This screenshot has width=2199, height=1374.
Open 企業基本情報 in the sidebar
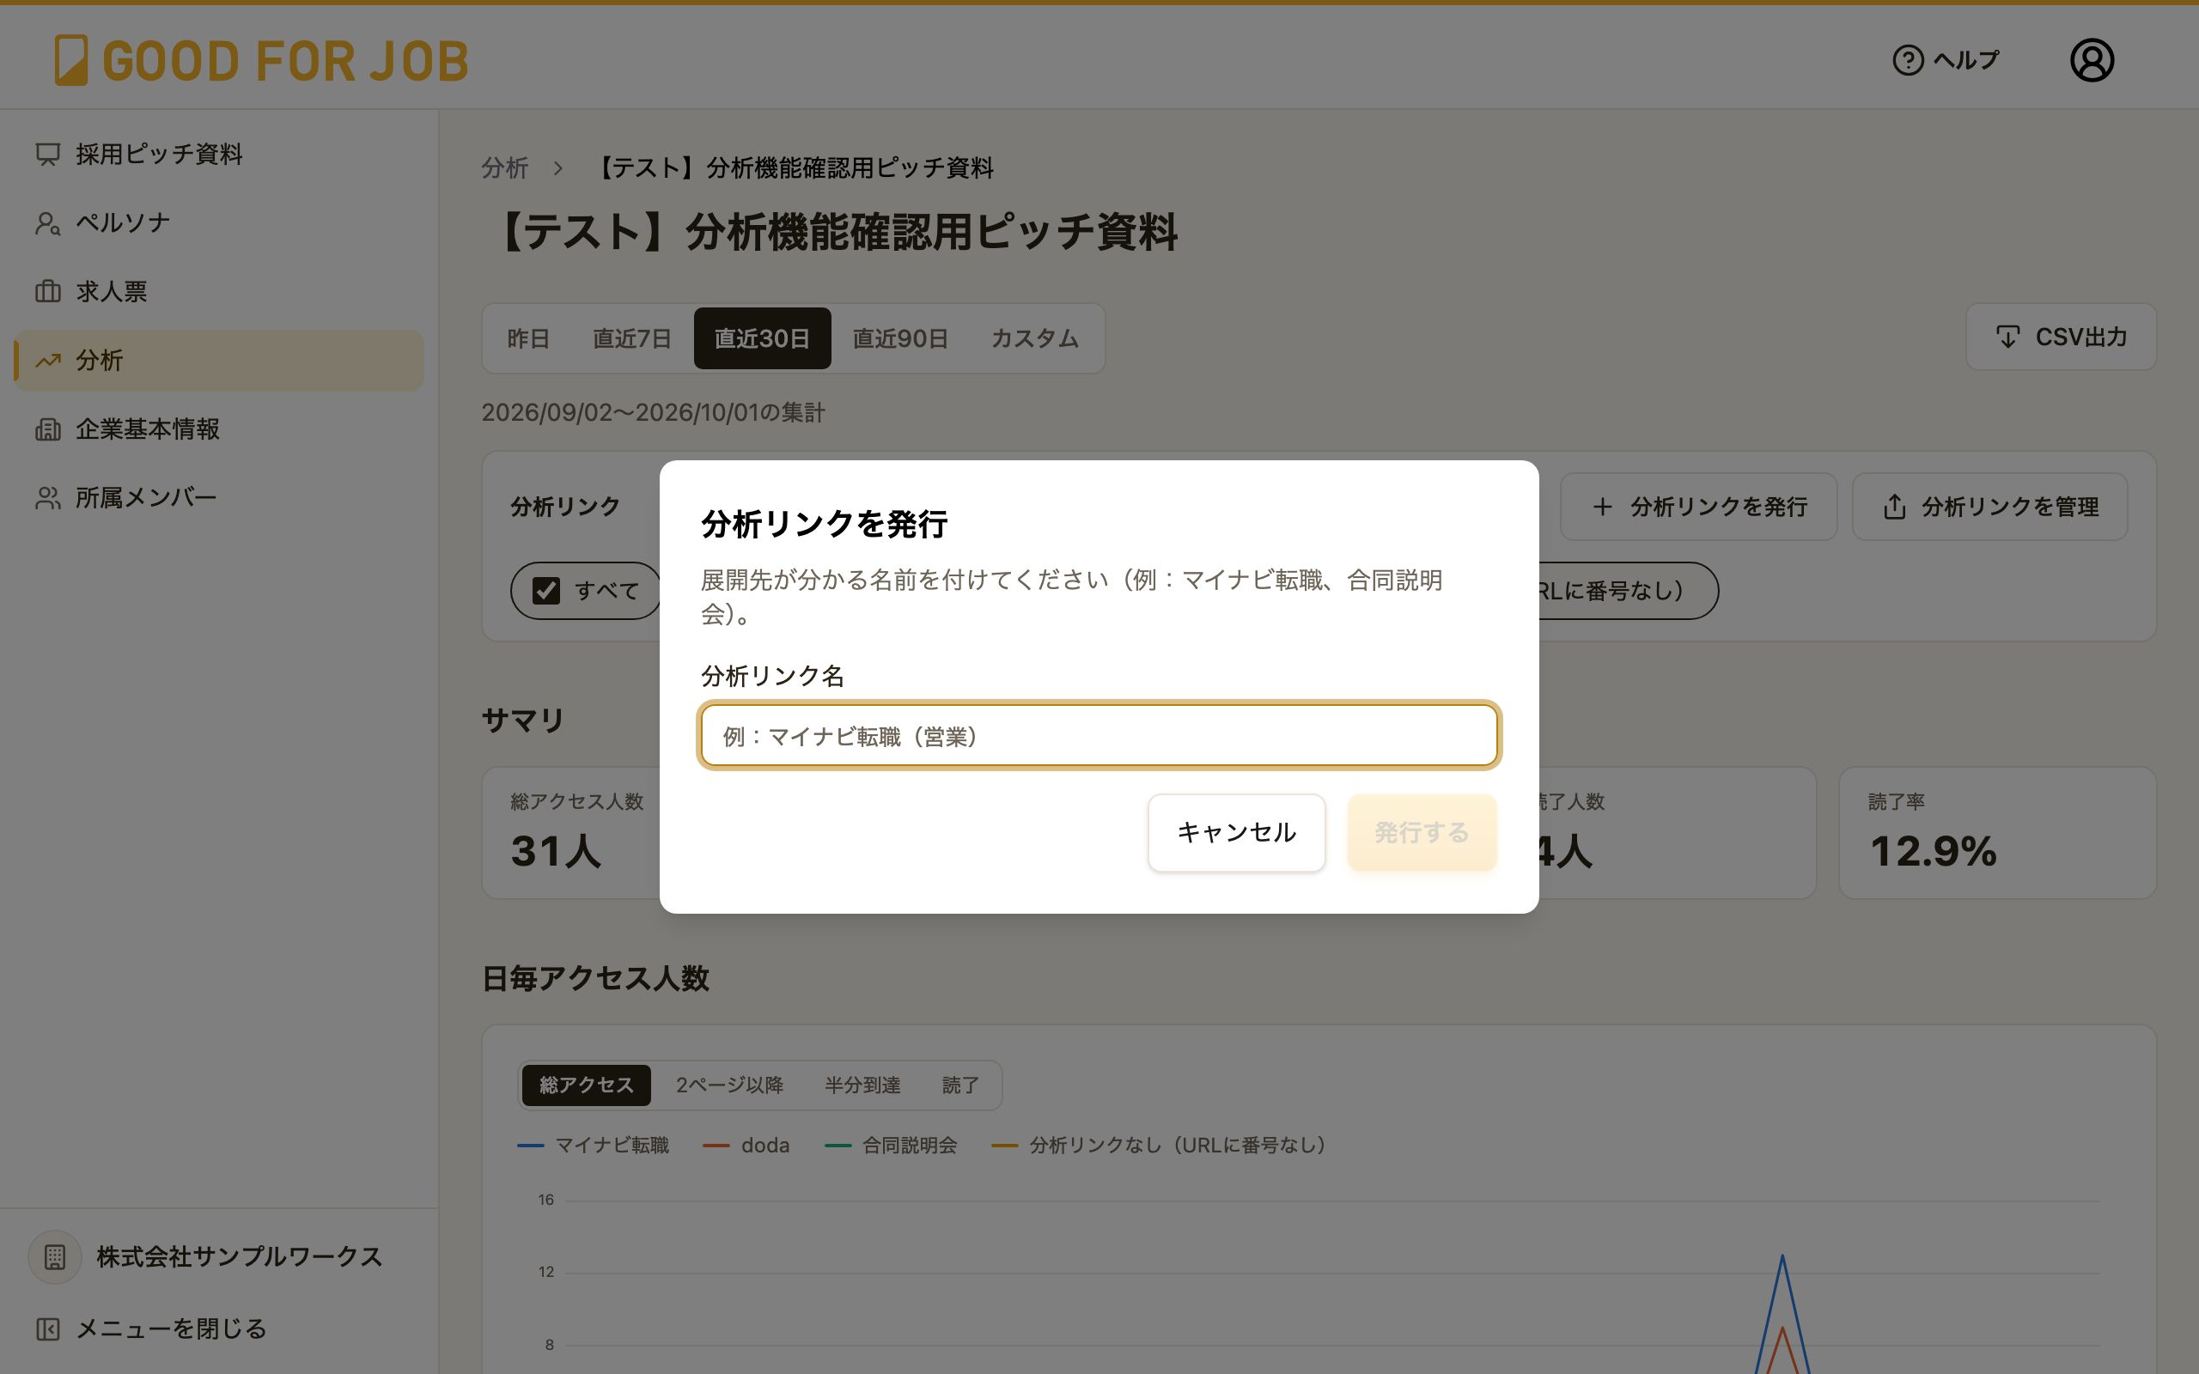(219, 429)
